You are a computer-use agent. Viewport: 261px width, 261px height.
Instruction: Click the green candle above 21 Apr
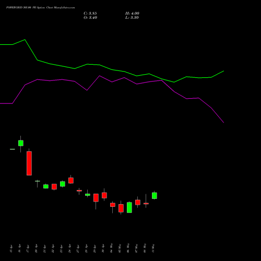[46, 186]
